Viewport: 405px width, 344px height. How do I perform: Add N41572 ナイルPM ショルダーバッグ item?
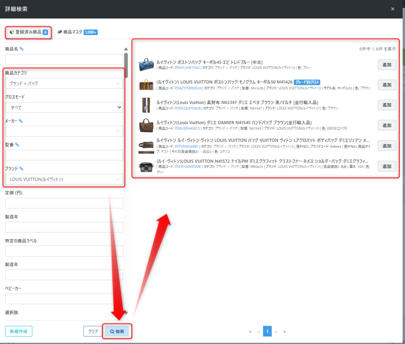[x=387, y=166]
